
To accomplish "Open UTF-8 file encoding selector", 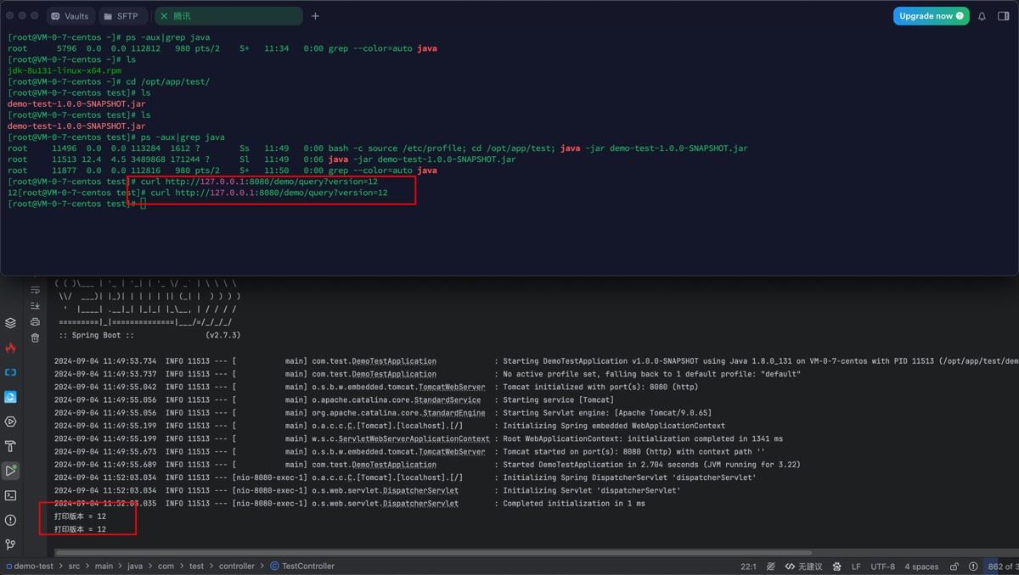I will (882, 566).
